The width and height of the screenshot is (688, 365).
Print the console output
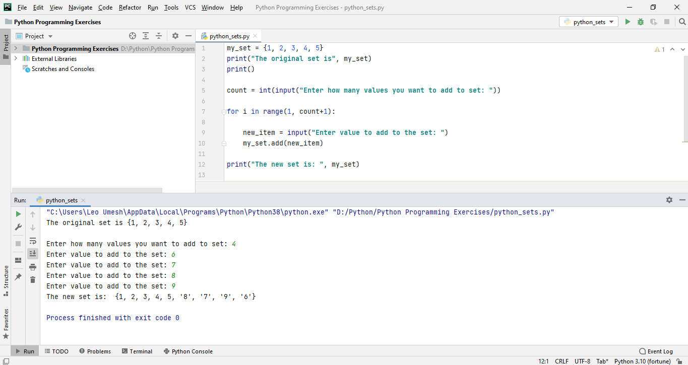33,267
